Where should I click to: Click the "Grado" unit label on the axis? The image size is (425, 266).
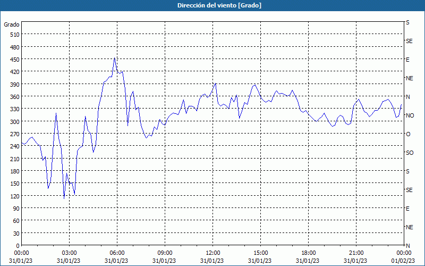pyautogui.click(x=12, y=24)
